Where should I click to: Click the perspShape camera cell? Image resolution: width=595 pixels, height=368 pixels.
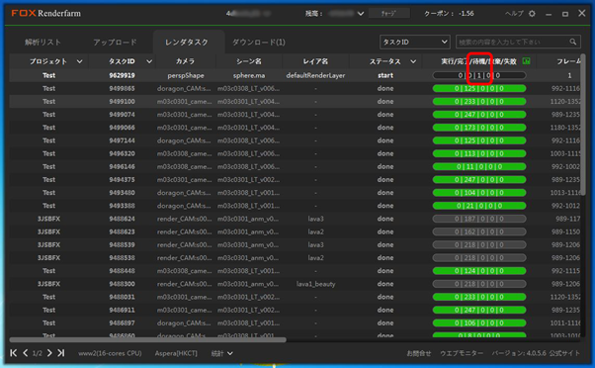click(186, 75)
